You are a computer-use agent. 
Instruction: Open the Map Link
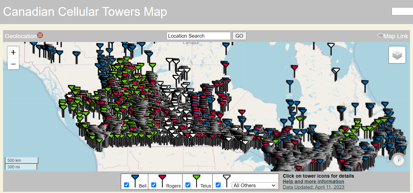[395, 36]
